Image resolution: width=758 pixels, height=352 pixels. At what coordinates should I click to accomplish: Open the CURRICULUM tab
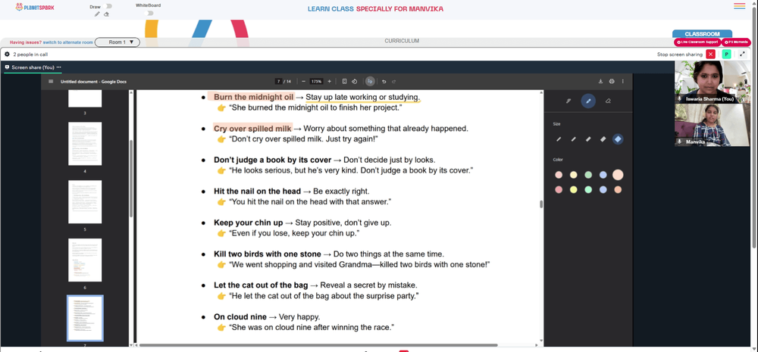pyautogui.click(x=402, y=41)
